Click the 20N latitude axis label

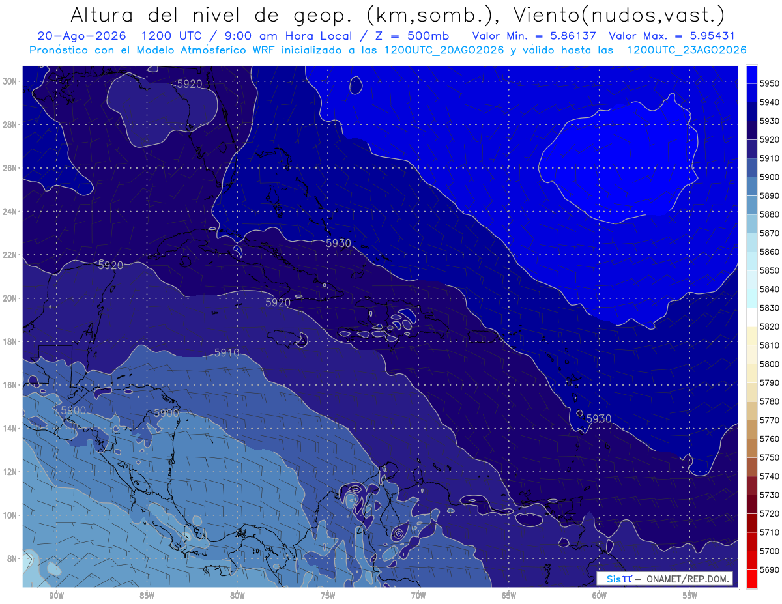tap(10, 298)
